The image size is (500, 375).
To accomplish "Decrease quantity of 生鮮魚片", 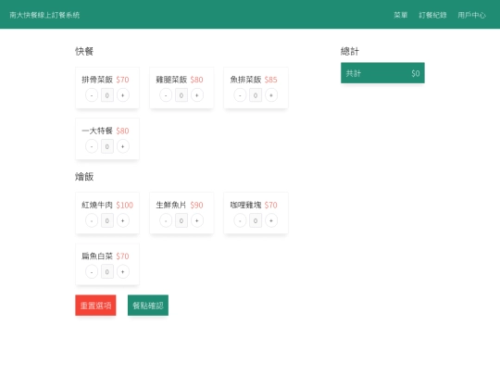I will 166,220.
